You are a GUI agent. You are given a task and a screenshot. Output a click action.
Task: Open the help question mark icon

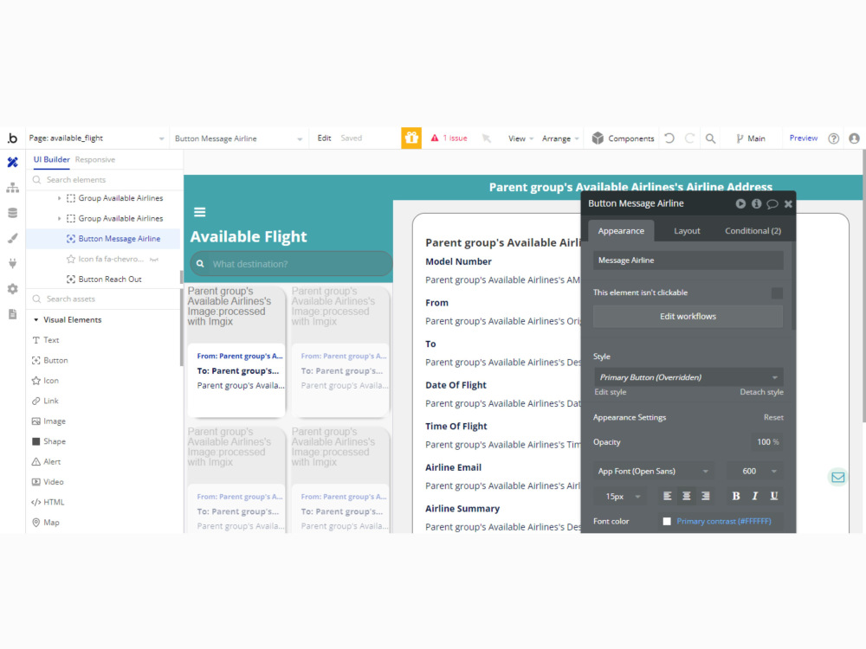(833, 138)
